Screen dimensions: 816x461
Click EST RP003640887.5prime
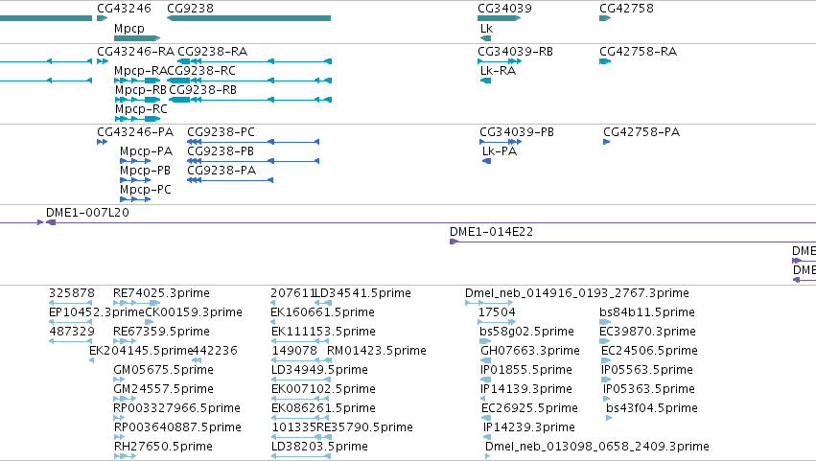(x=177, y=428)
